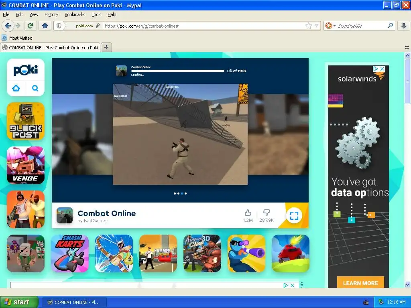The image size is (411, 308).
Task: Open the File menu
Action: [x=6, y=14]
